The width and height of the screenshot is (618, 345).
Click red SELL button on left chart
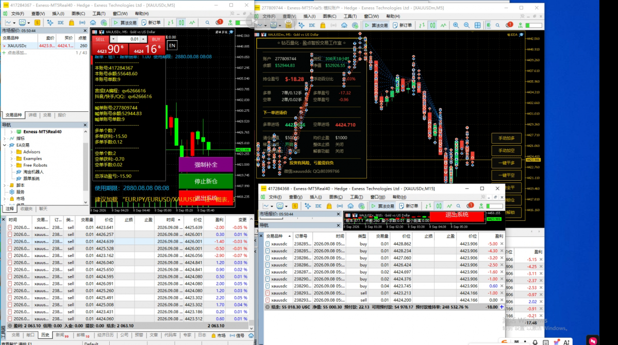click(100, 39)
